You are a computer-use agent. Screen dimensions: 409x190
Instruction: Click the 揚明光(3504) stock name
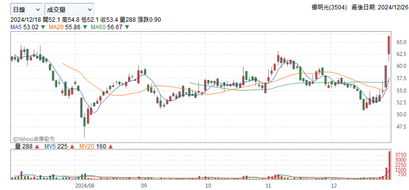tap(329, 7)
